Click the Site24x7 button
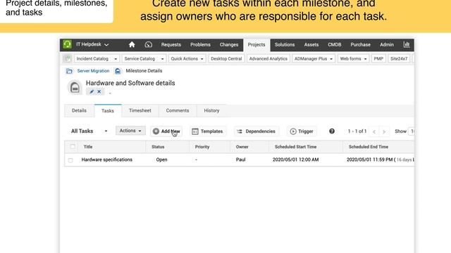451x253 pixels. 399,58
